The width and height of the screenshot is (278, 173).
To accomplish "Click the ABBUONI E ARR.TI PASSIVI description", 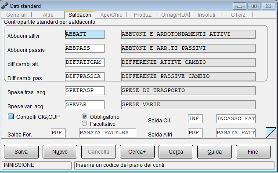I will pos(188,48).
